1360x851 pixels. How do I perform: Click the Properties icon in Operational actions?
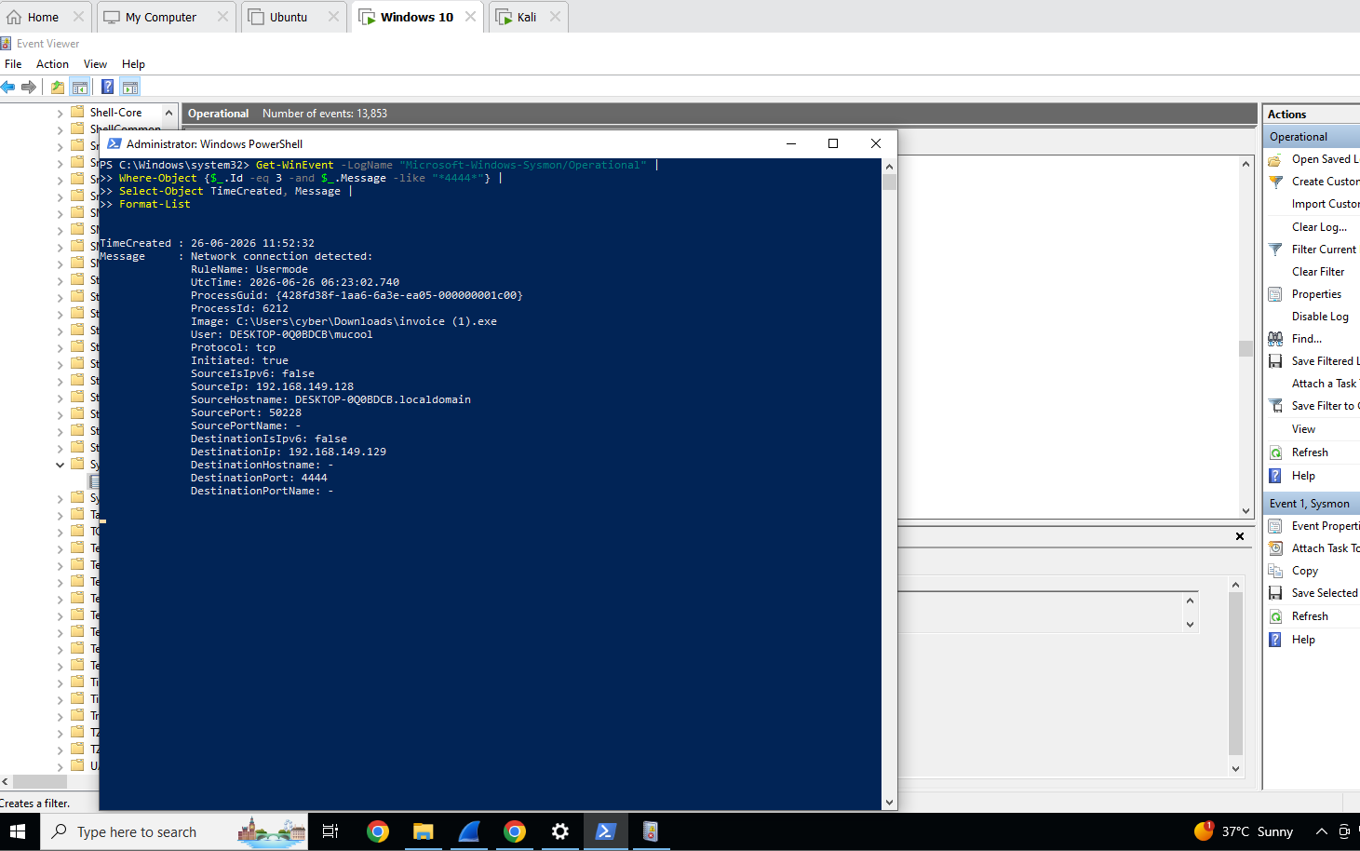(1275, 294)
